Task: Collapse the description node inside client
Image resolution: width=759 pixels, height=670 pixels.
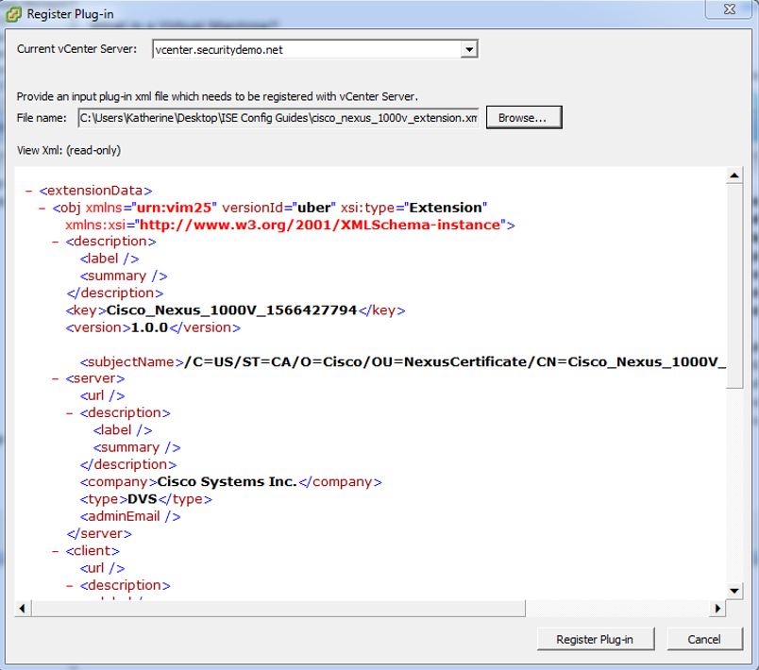Action: [70, 585]
